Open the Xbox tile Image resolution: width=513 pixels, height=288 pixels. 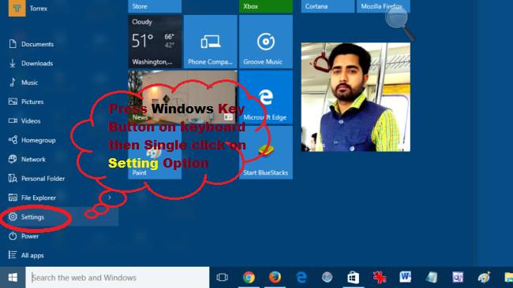[x=266, y=6]
